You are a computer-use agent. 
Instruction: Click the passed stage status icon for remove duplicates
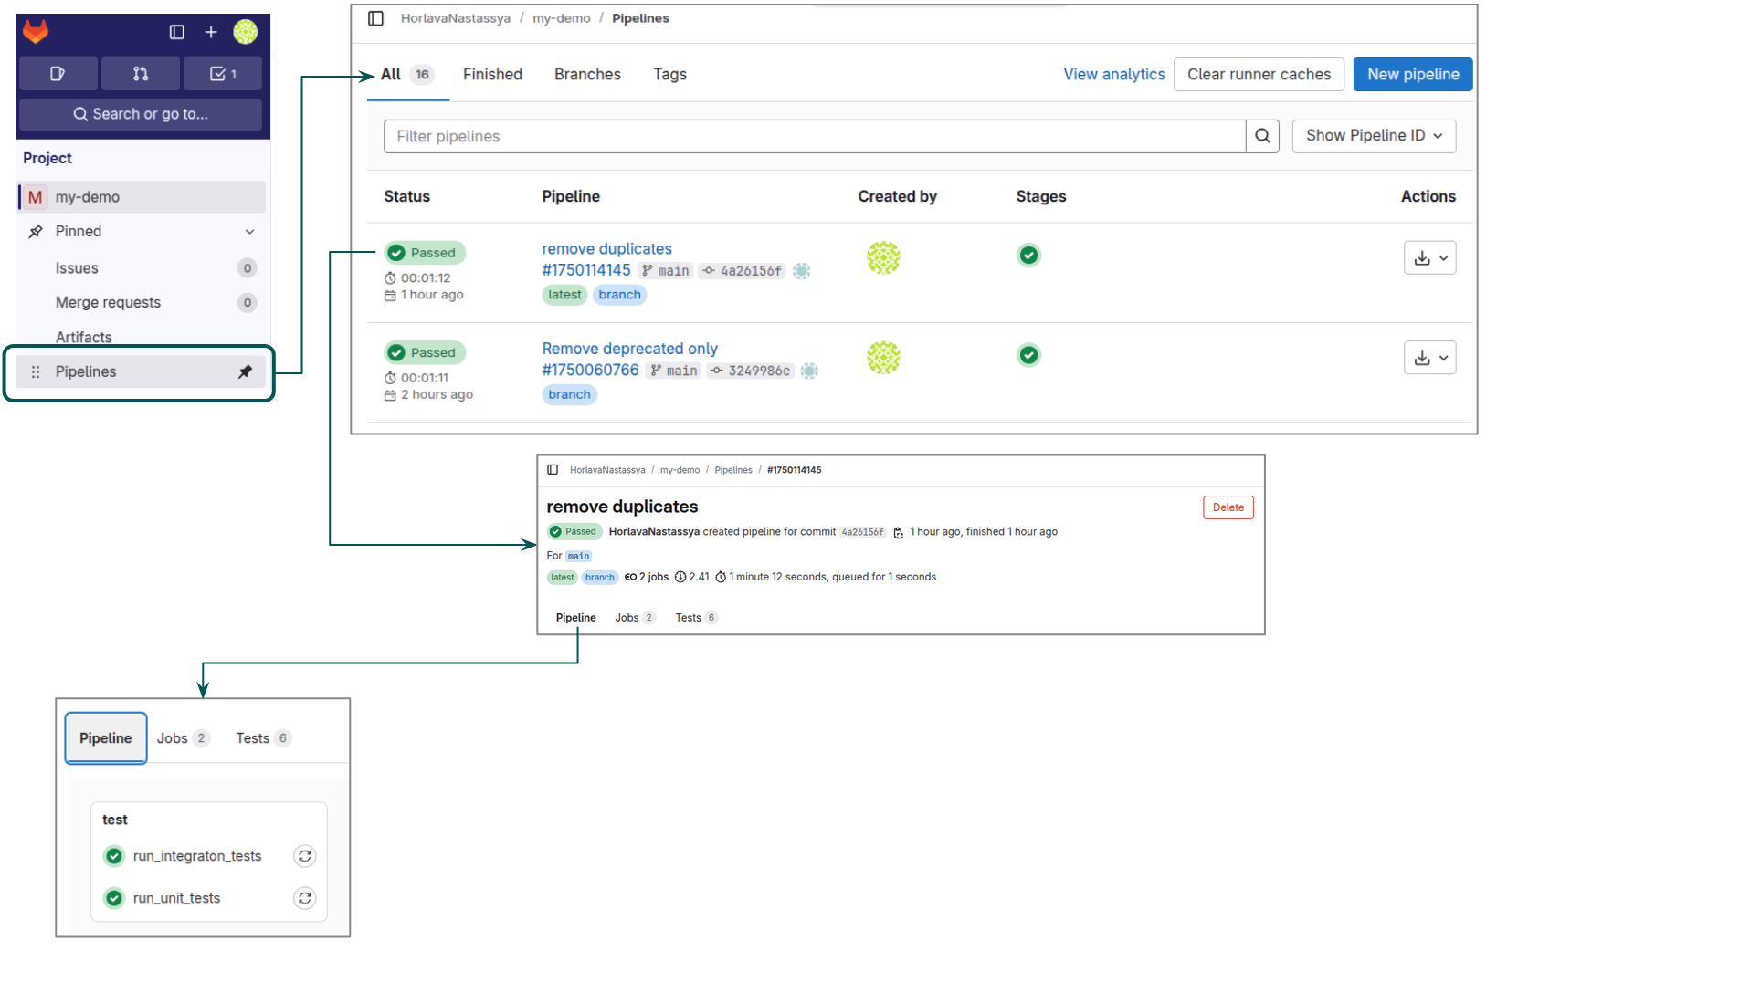tap(1028, 256)
